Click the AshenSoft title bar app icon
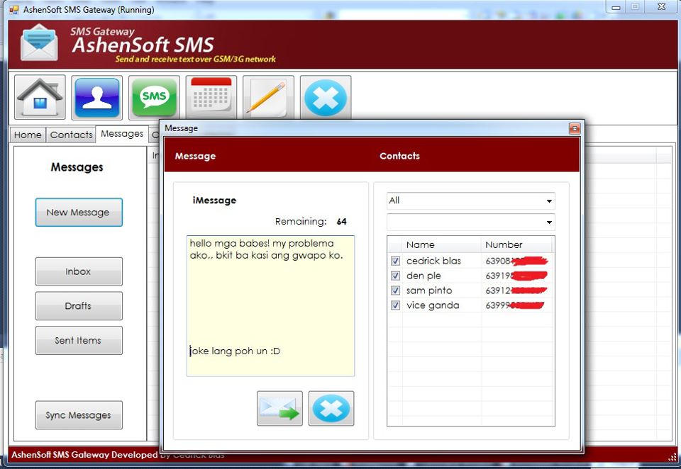Image resolution: width=681 pixels, height=469 pixels. tap(14, 9)
